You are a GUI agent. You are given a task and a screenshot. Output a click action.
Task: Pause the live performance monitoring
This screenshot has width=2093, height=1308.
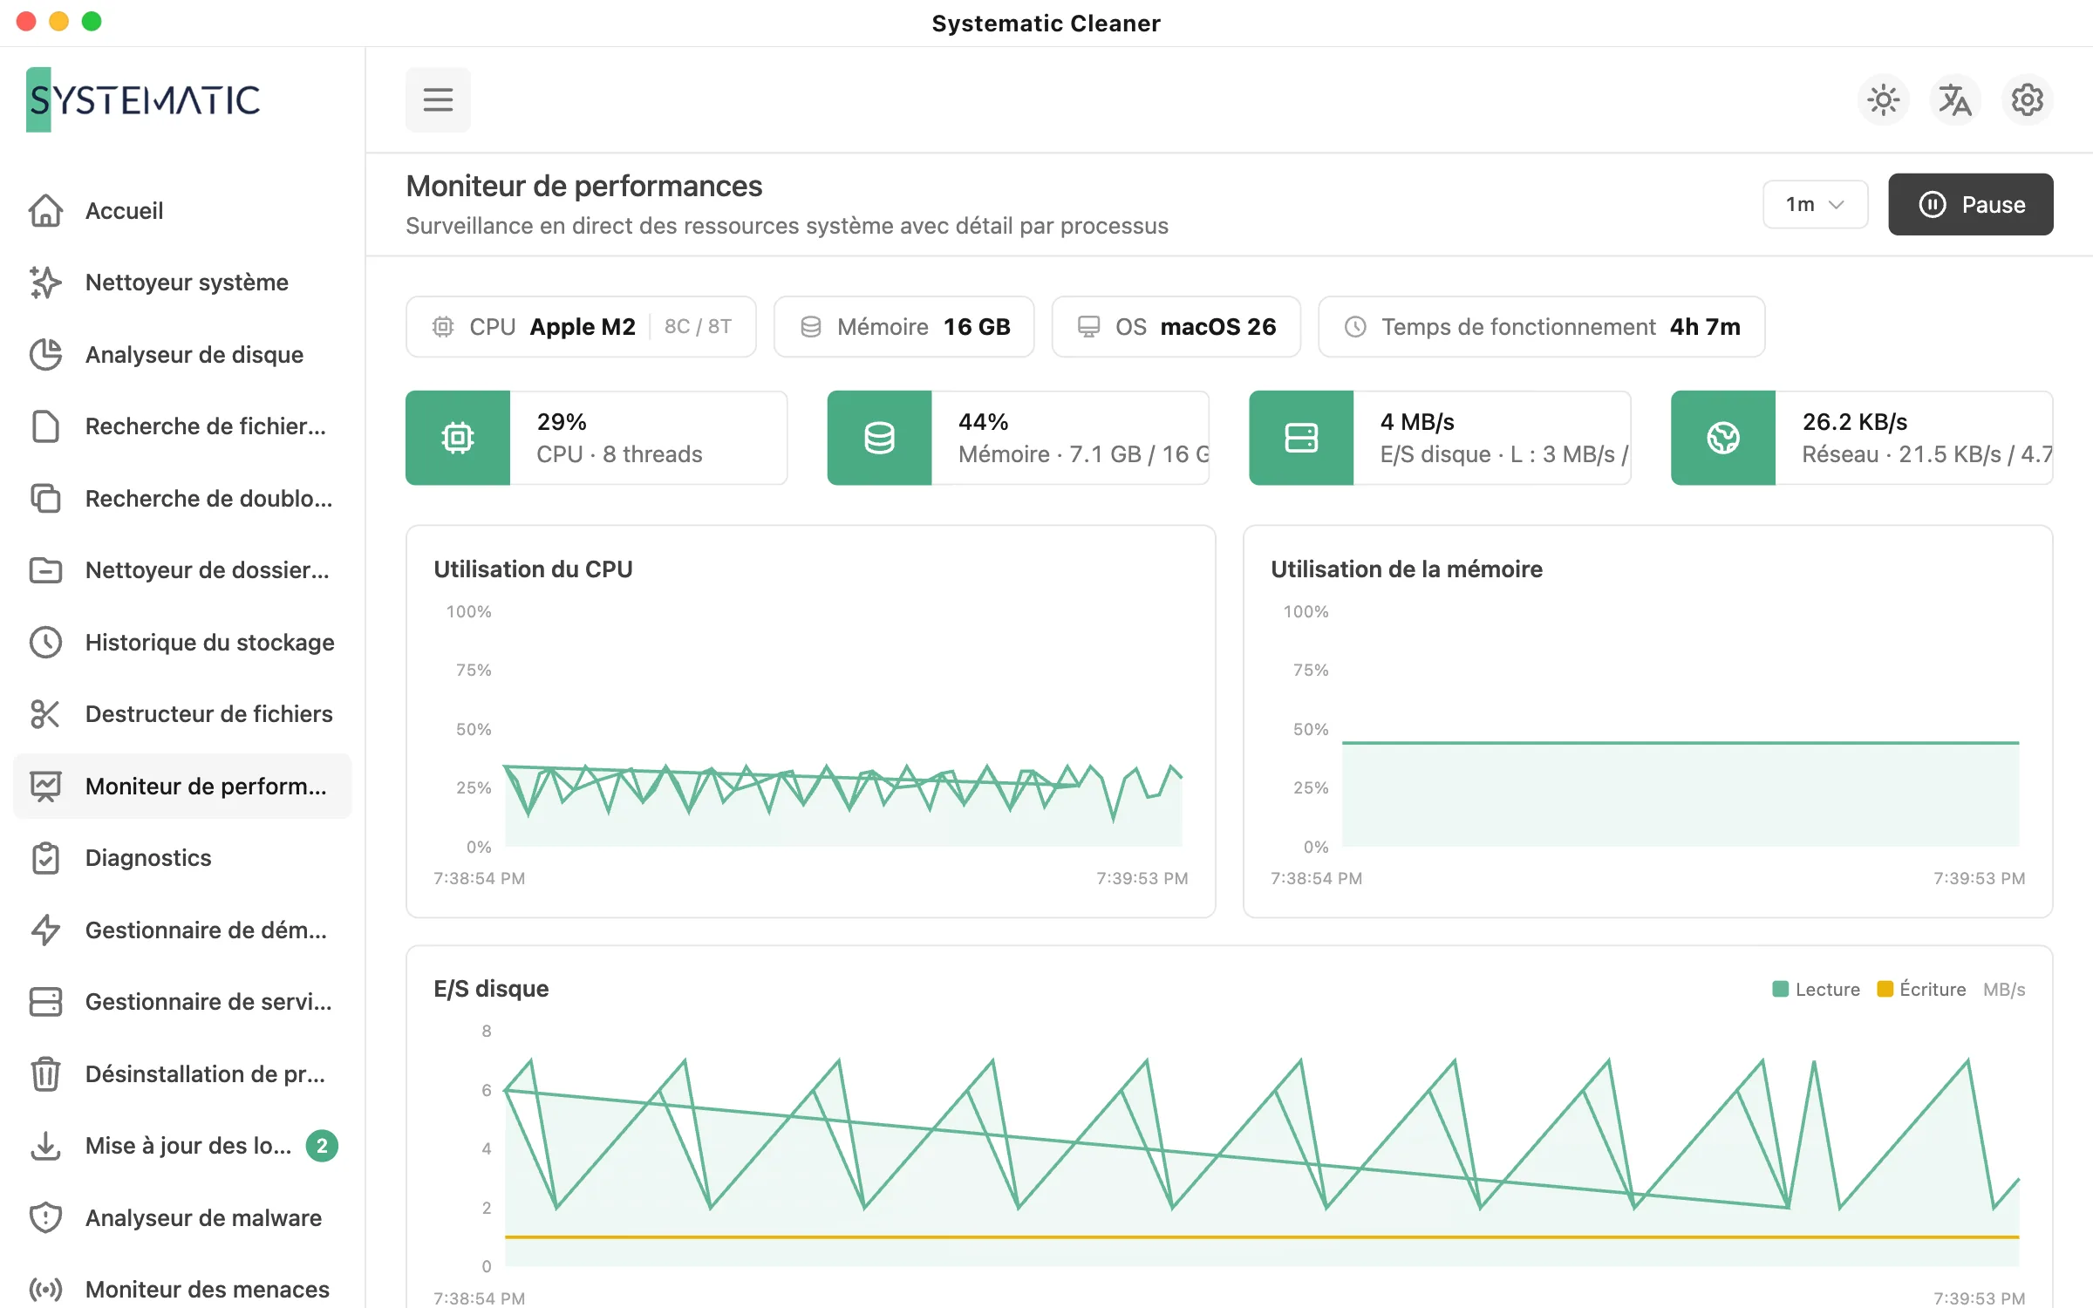tap(1971, 204)
